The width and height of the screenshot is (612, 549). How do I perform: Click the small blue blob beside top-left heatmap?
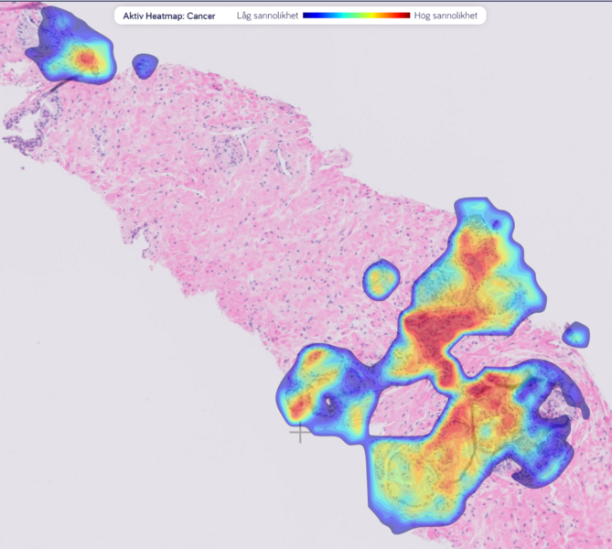coord(145,65)
